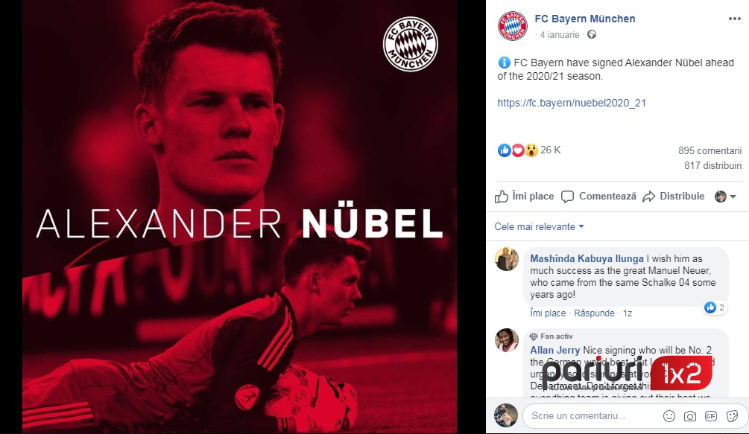Open the 895 comentarii count
Screen dimensions: 749x434
(x=710, y=150)
